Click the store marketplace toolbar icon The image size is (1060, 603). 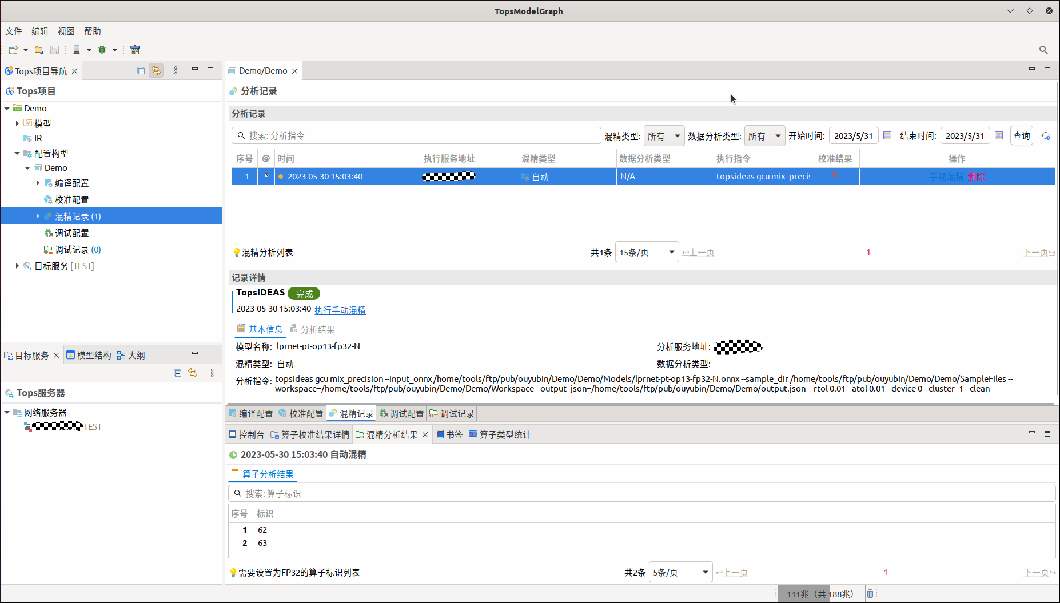pyautogui.click(x=135, y=50)
